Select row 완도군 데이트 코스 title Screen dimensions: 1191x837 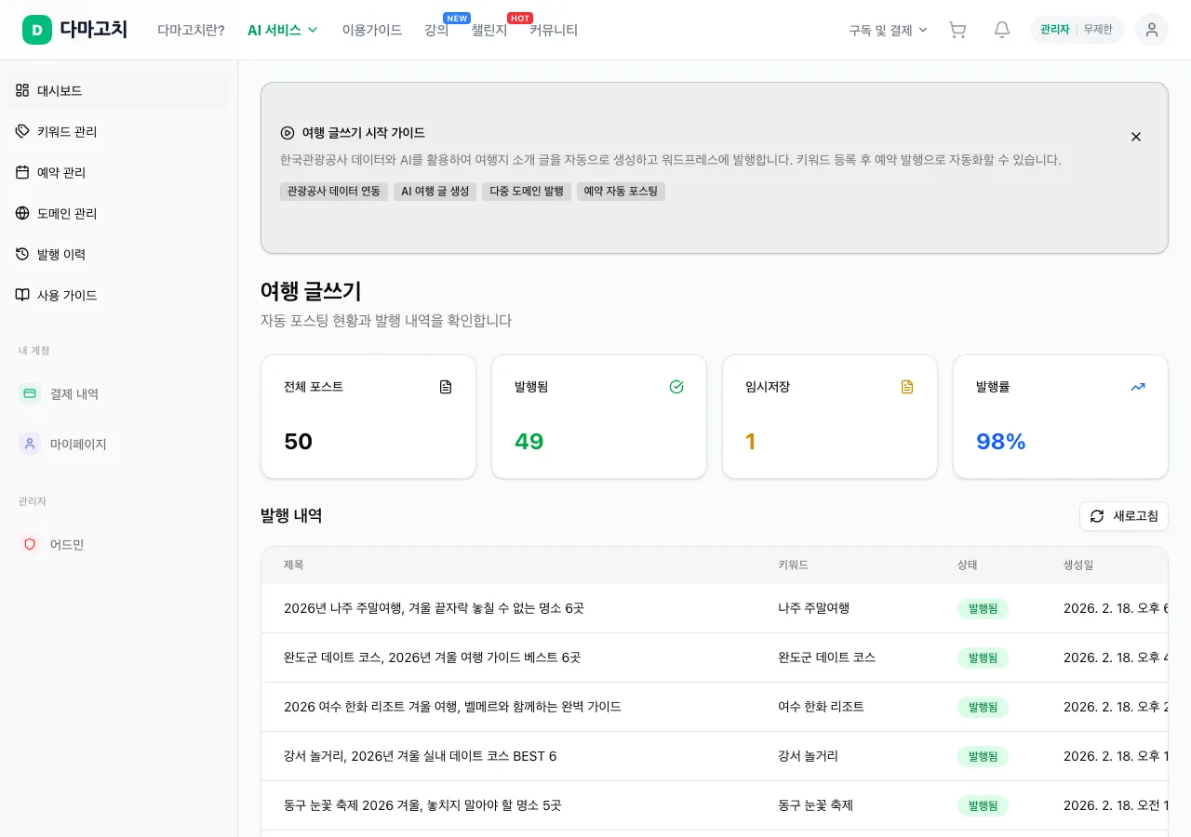click(x=432, y=658)
